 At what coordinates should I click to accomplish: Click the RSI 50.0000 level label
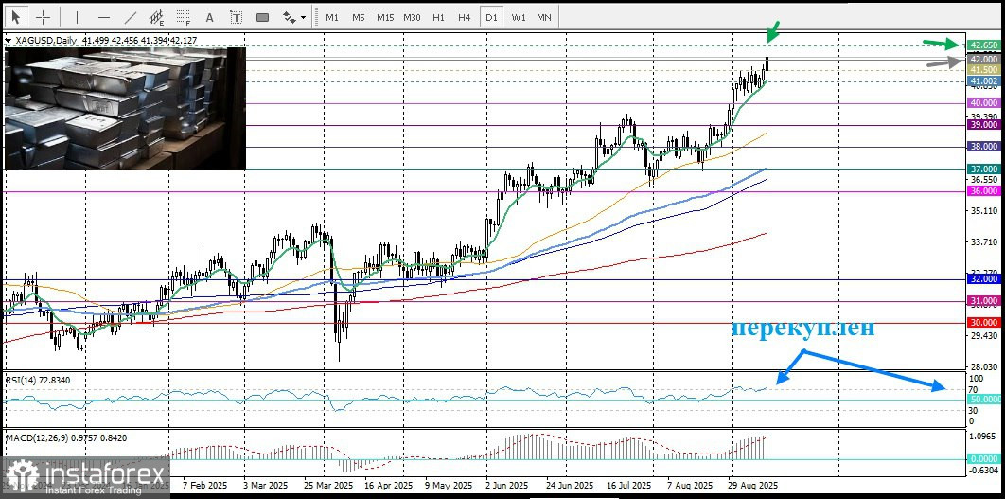[x=983, y=399]
